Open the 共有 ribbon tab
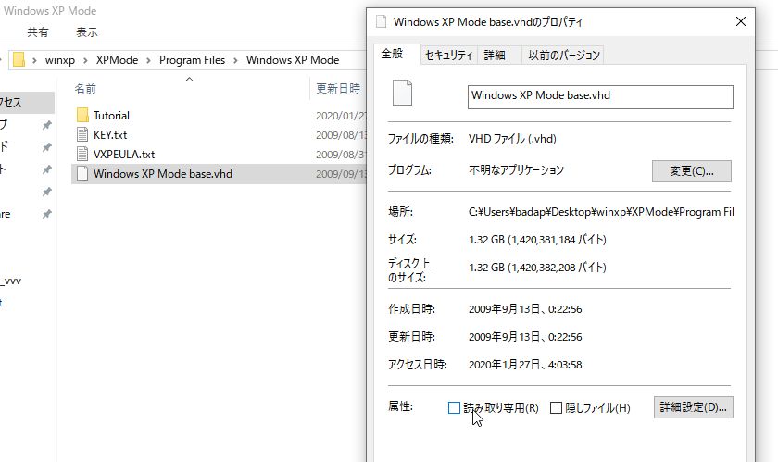 coord(38,32)
